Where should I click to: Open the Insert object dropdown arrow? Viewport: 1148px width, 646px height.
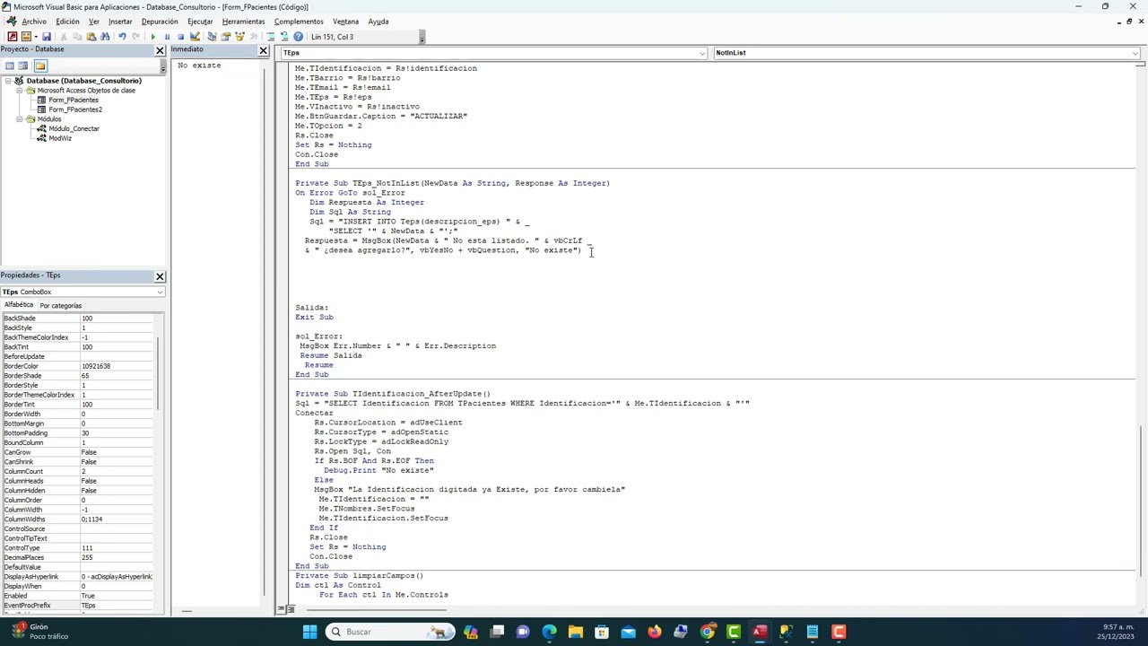pyautogui.click(x=35, y=37)
